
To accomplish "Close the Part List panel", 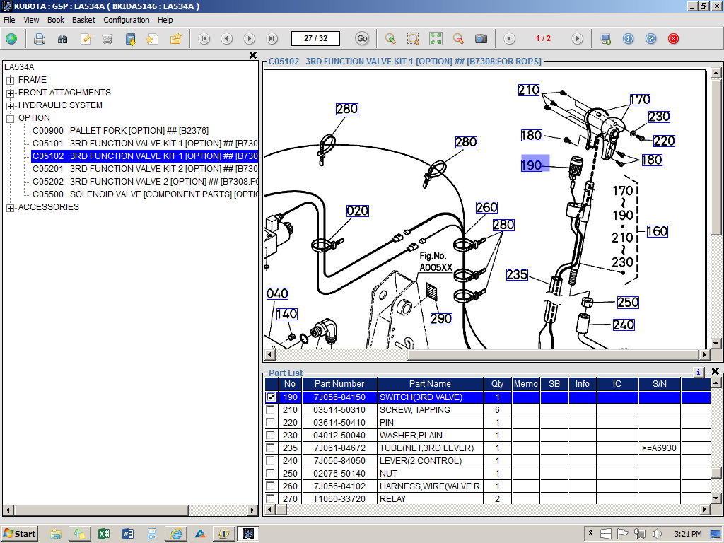I will click(x=716, y=371).
